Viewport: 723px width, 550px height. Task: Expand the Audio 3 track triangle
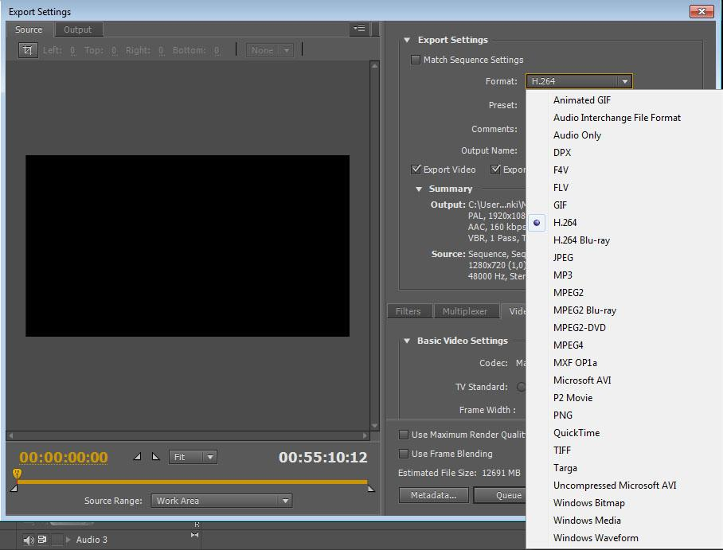68,540
